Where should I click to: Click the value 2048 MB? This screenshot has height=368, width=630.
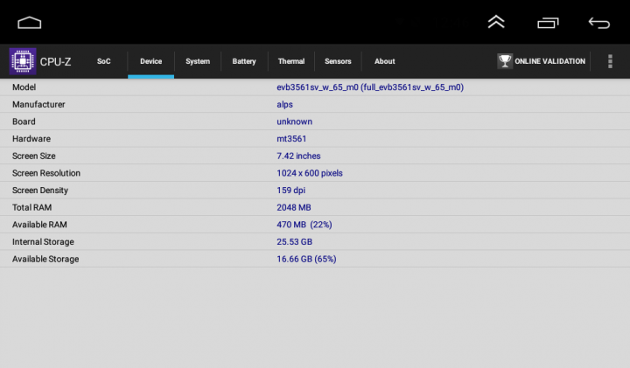click(294, 207)
